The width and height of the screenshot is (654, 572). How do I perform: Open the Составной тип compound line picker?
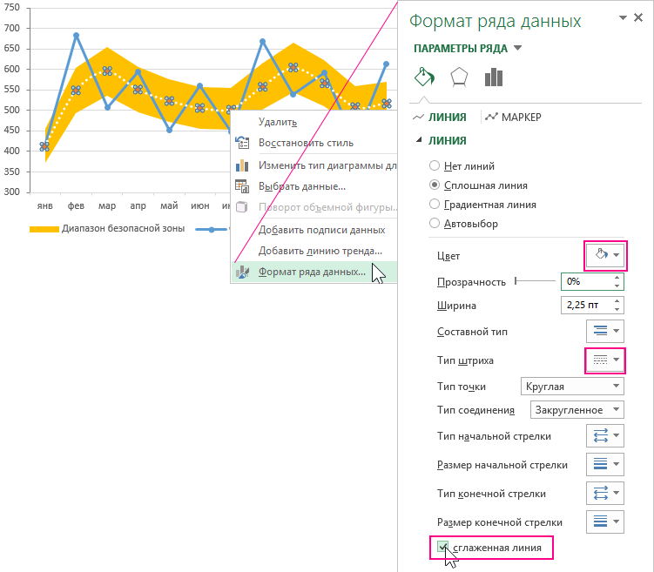pyautogui.click(x=605, y=332)
